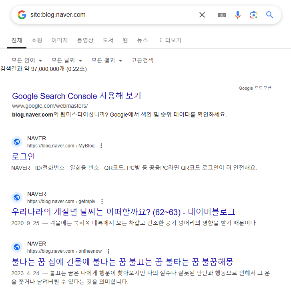Open Google Lens image search icon
Screen dimensions: 291x296
pyautogui.click(x=254, y=15)
